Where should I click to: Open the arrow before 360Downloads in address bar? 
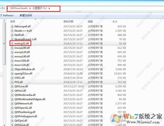point(8,8)
